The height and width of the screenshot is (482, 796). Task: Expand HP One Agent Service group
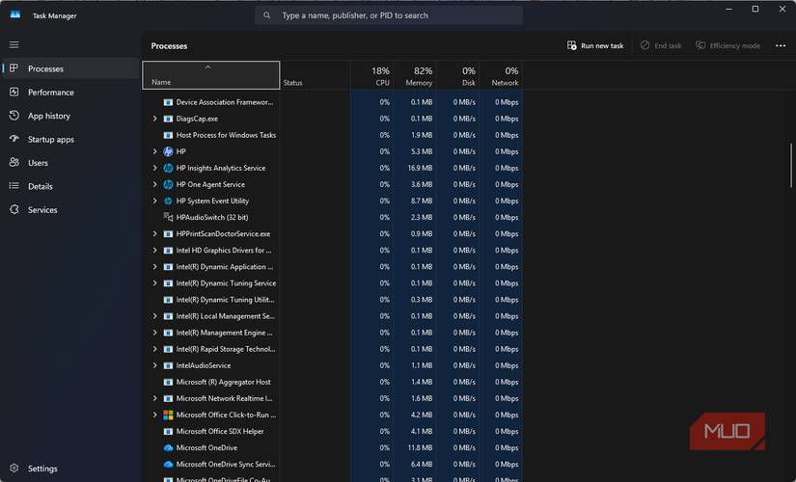(154, 184)
